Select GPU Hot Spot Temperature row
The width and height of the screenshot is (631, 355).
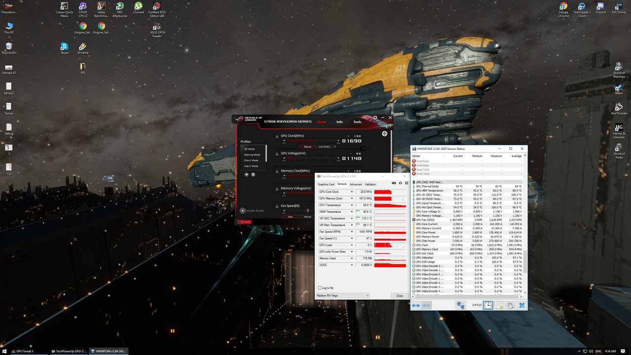coord(467,208)
